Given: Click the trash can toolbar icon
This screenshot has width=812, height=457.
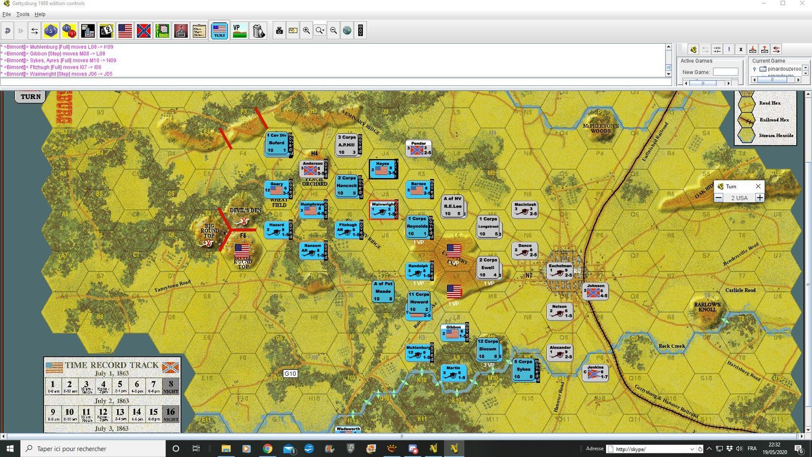Looking at the screenshot, I should coord(258,31).
